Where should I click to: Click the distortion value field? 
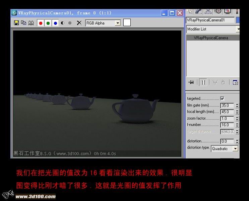tap(227, 141)
